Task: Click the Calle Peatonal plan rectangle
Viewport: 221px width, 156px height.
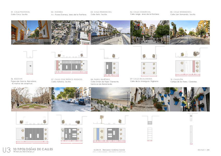Action: [30, 67]
